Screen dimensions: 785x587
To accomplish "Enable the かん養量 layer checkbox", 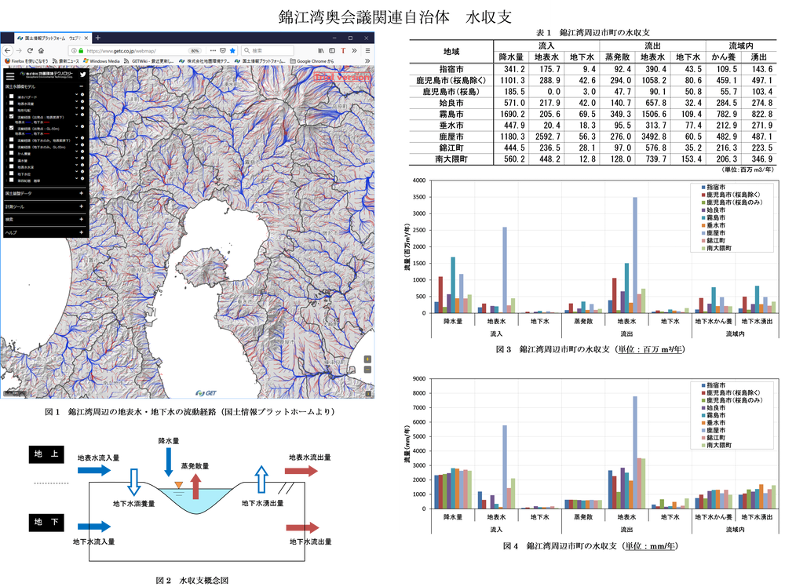I will (x=12, y=153).
